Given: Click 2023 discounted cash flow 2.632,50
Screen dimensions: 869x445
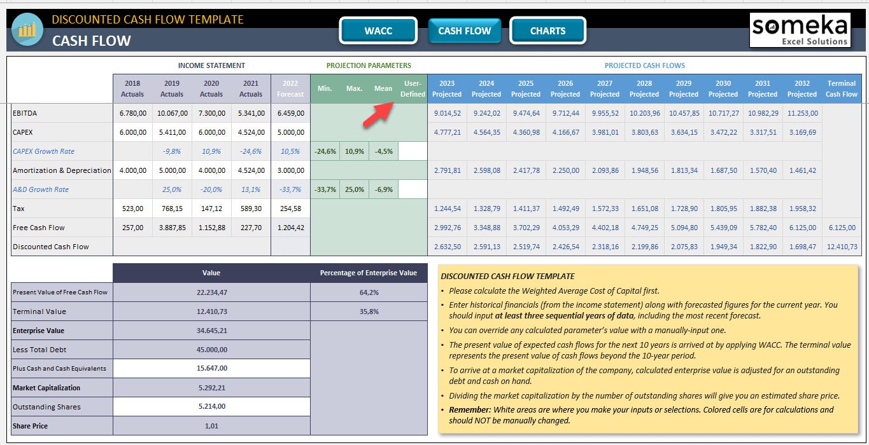Looking at the screenshot, I should [x=447, y=247].
